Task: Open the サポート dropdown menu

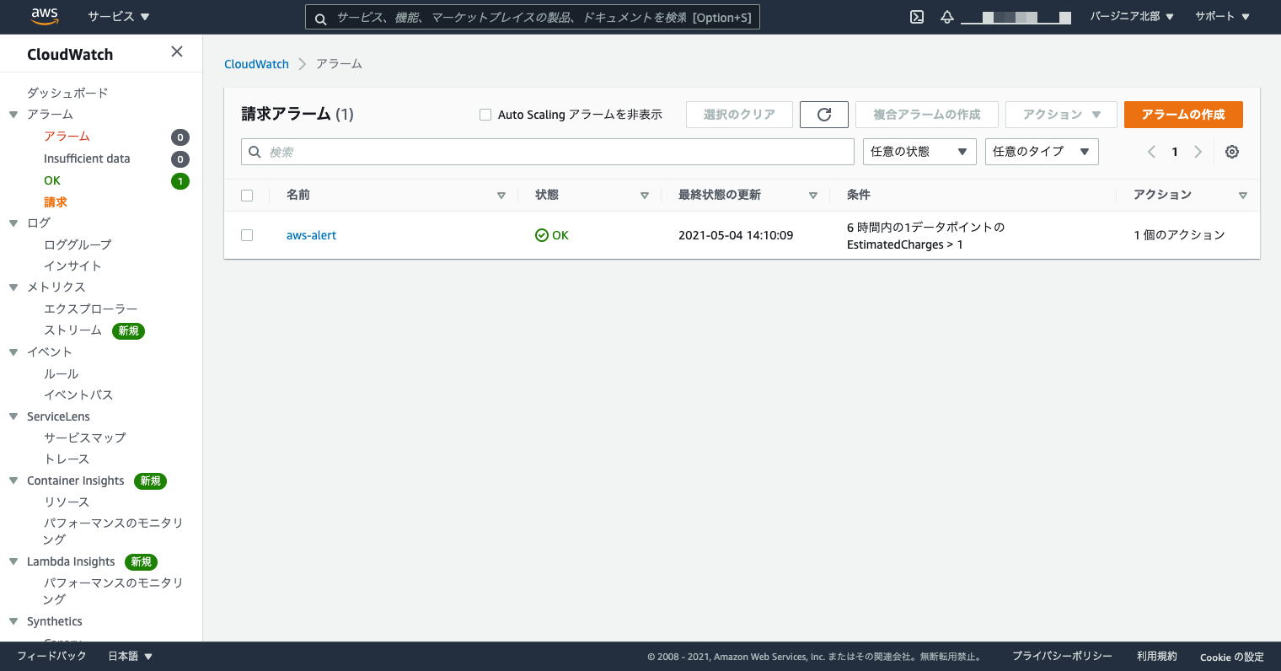Action: pyautogui.click(x=1222, y=17)
